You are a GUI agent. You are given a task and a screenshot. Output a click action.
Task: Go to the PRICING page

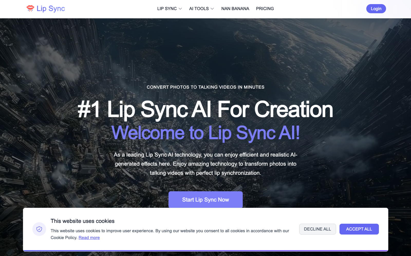point(265,9)
